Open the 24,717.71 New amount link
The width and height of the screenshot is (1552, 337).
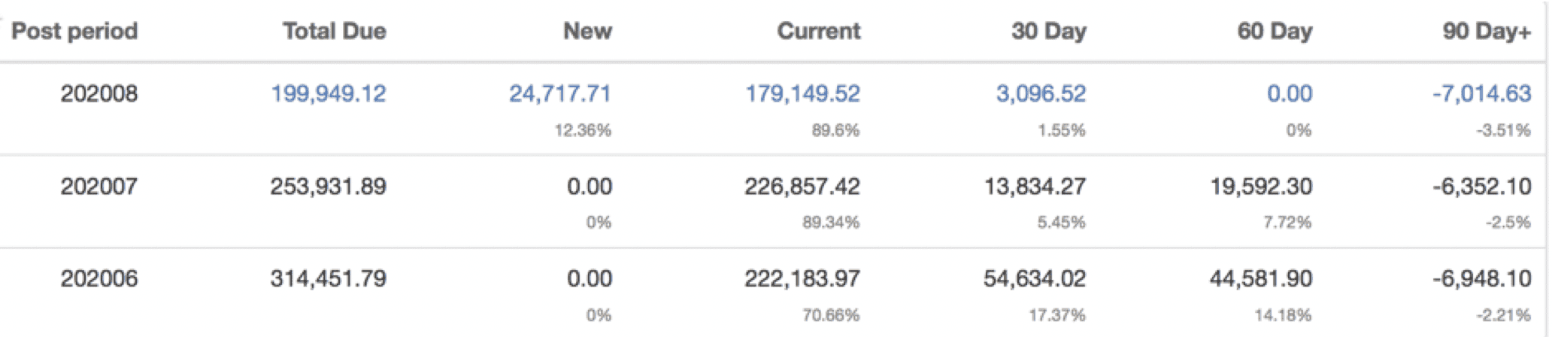coord(560,94)
